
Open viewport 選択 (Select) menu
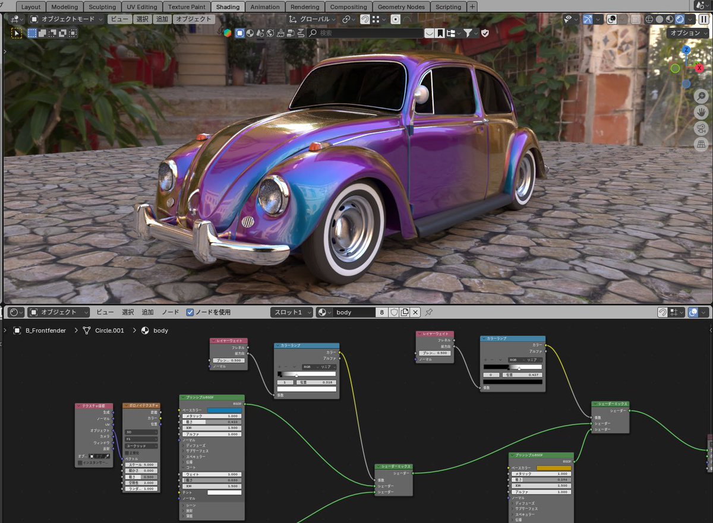point(143,19)
